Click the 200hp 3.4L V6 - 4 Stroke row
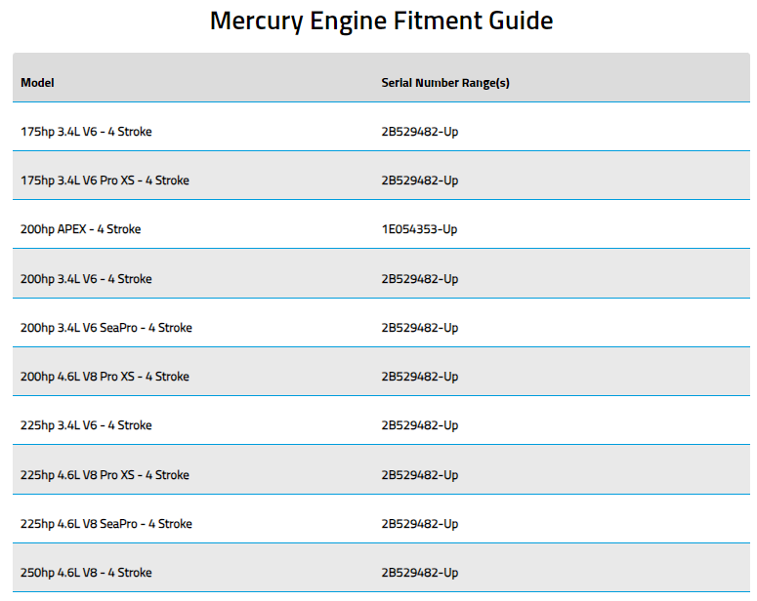Screen dimensions: 757x601 [x=381, y=273]
